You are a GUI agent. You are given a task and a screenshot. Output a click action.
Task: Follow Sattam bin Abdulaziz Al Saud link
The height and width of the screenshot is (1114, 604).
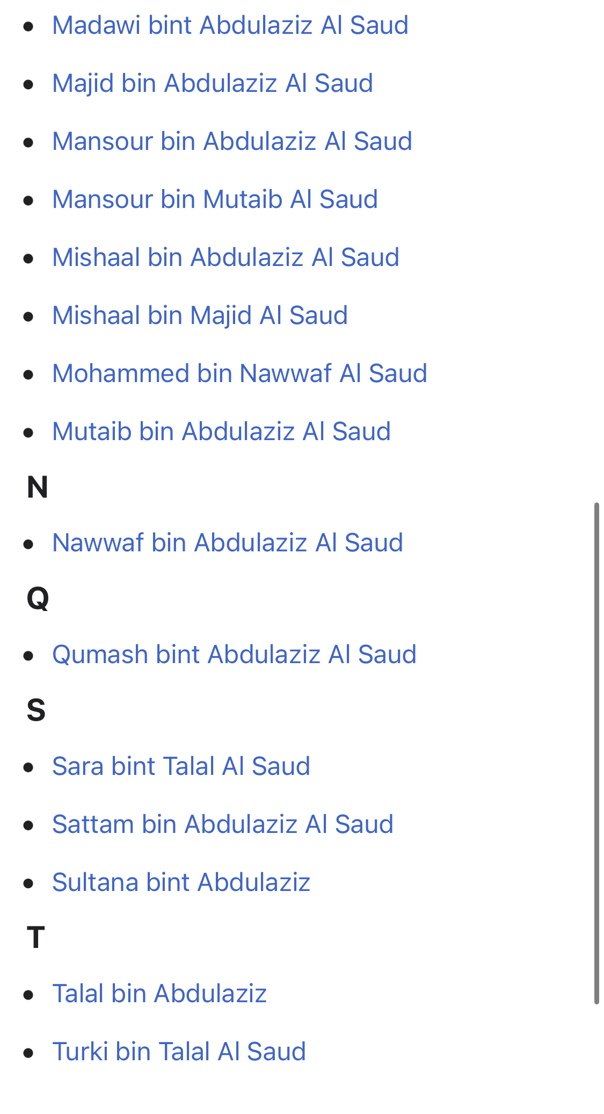coord(223,824)
